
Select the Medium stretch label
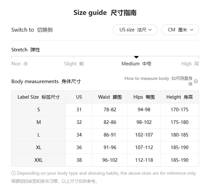tap(136, 64)
